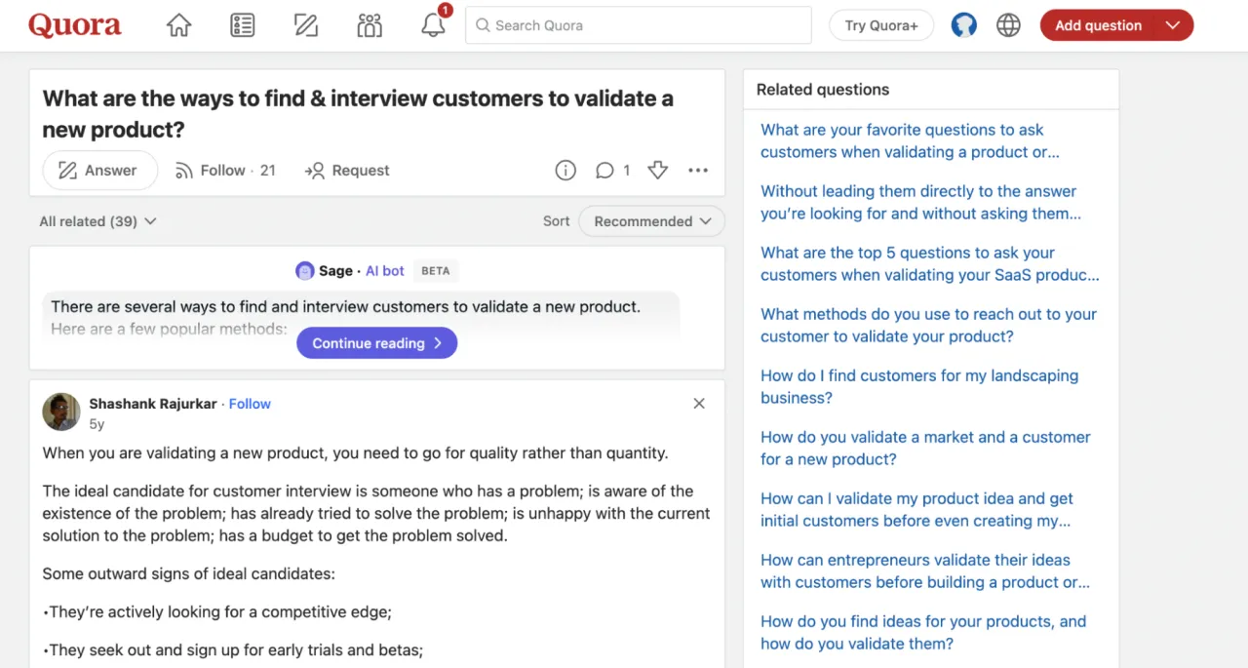
Task: Expand the Add question dropdown arrow
Action: (x=1173, y=24)
